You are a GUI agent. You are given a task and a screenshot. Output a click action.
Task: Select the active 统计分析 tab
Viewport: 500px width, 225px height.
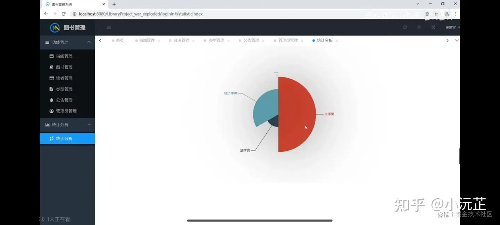click(325, 40)
